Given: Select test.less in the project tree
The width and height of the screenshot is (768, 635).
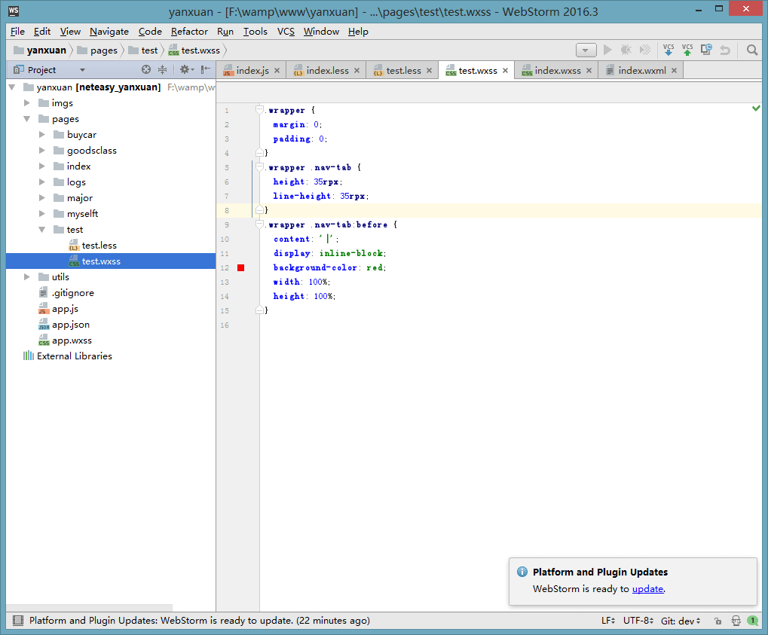Looking at the screenshot, I should tap(99, 246).
